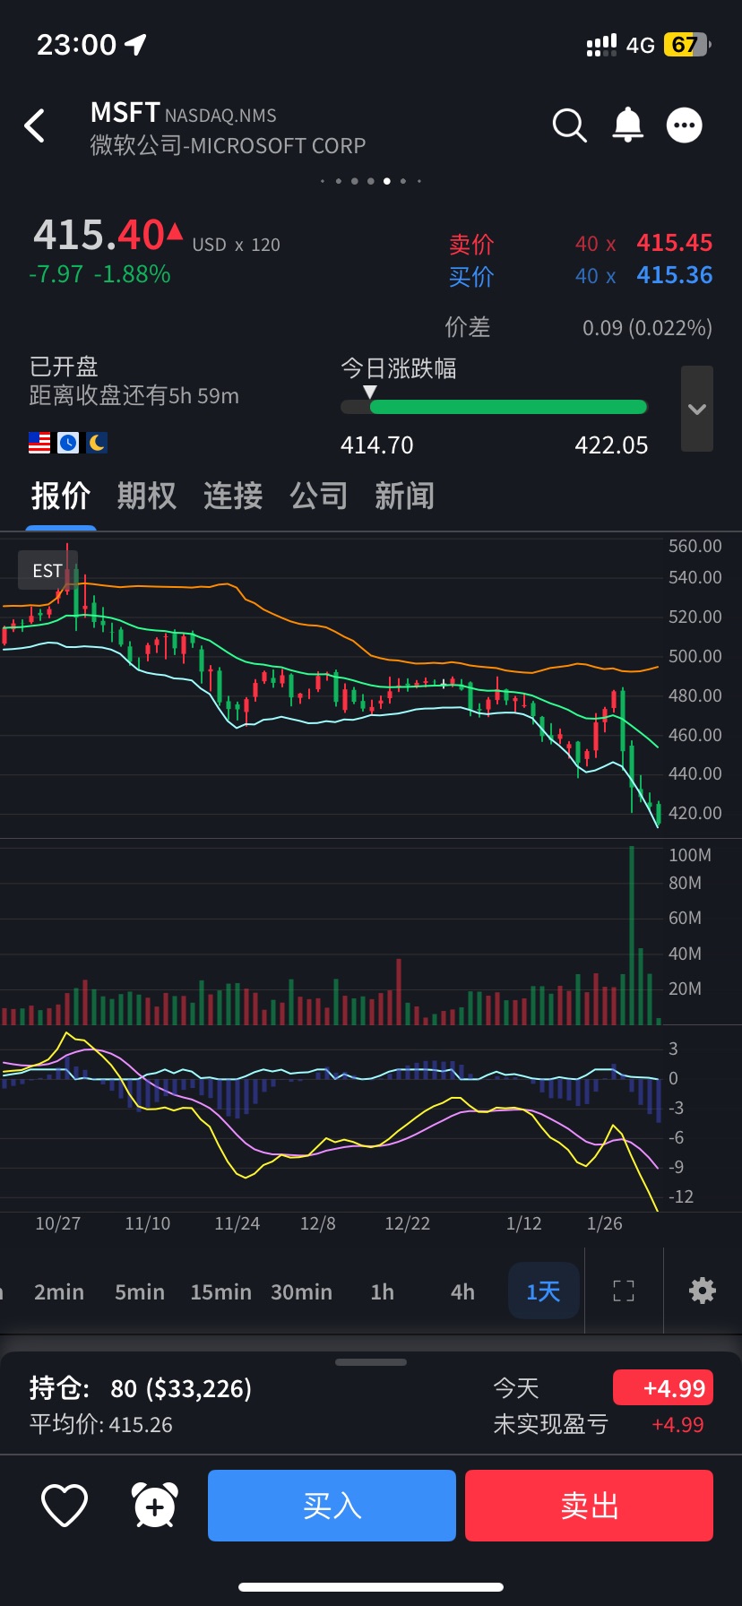Tap the back arrow icon
This screenshot has width=742, height=1606.
pos(35,126)
